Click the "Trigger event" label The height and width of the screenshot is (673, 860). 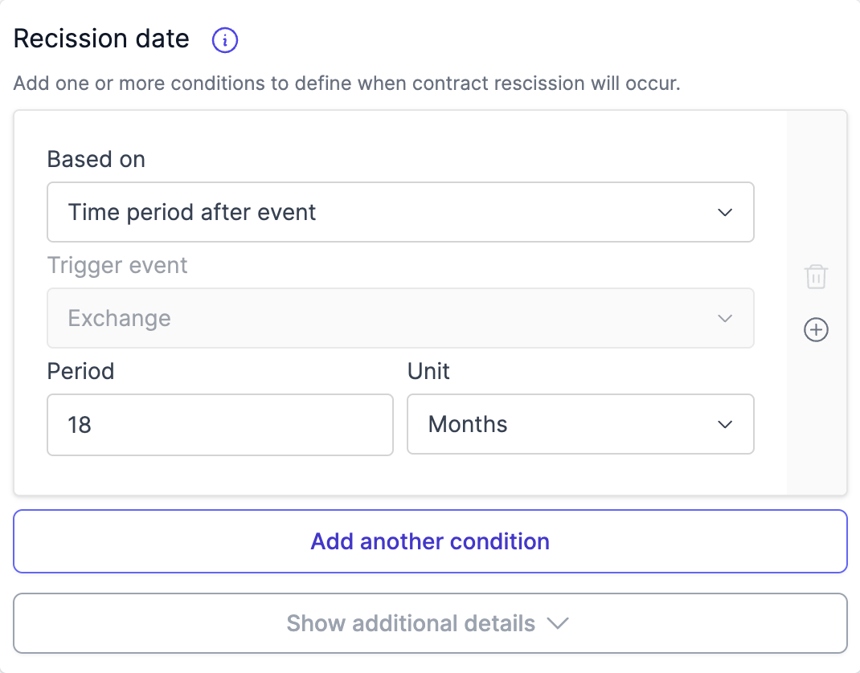[x=117, y=265]
